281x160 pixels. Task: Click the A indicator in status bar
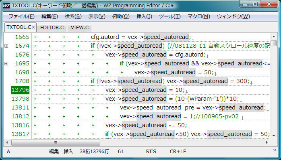point(8,152)
